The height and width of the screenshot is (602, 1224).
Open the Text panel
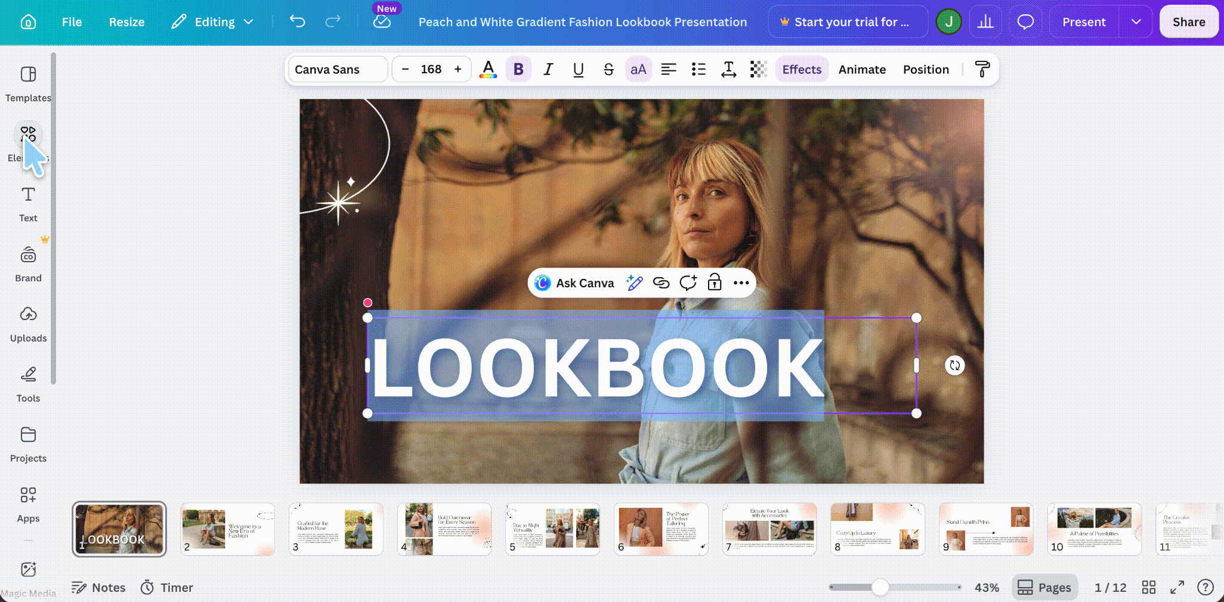coord(28,204)
